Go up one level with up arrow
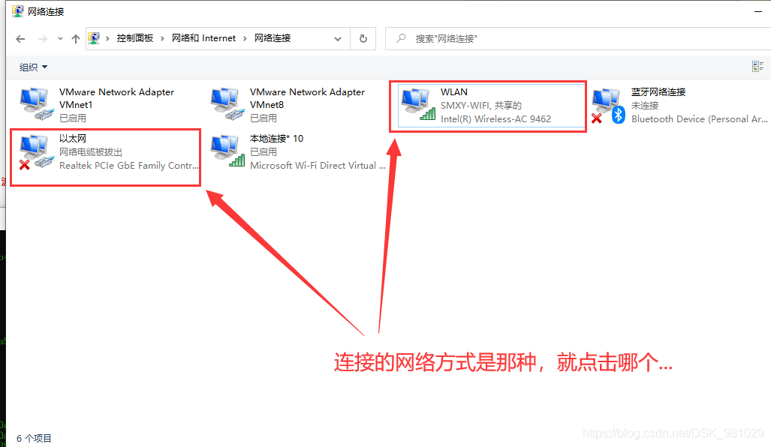The width and height of the screenshot is (771, 447). coord(75,39)
